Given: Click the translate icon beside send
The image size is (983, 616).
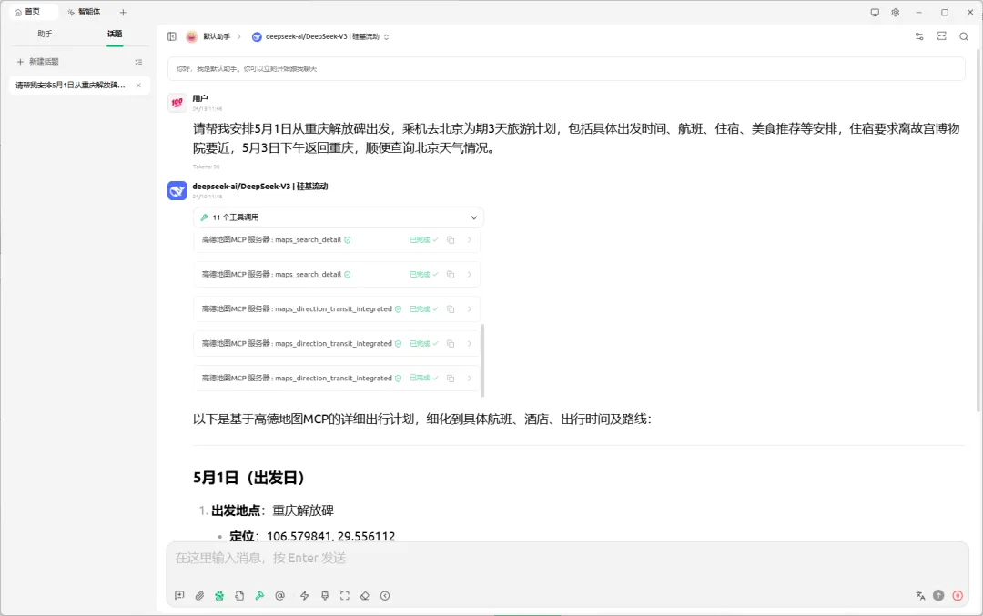Looking at the screenshot, I should coord(919,595).
